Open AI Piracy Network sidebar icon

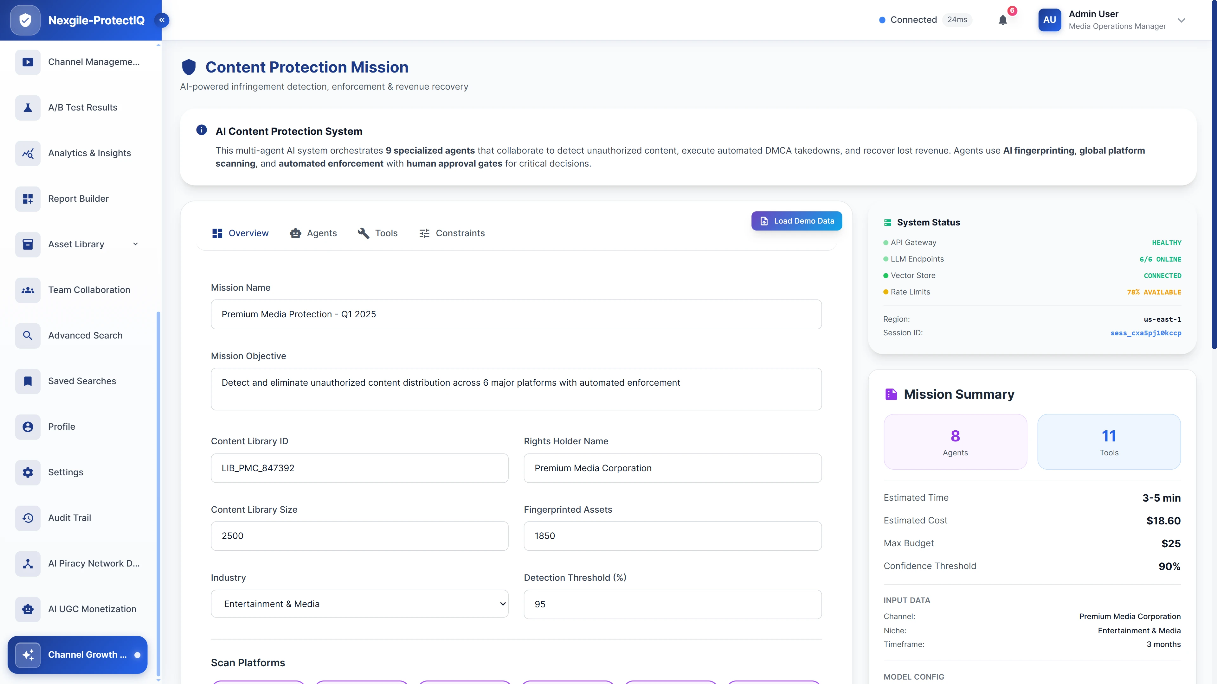(x=28, y=564)
